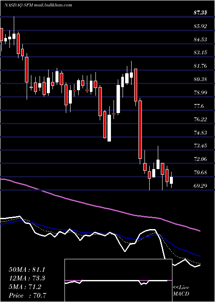Select the 85.92 price axis label
Viewport: 215px width, 302px height.
(200, 26)
